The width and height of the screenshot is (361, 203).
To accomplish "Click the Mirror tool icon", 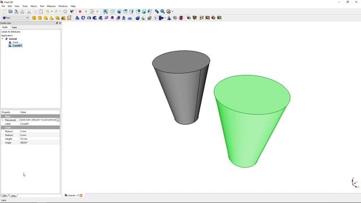I will [89, 17].
